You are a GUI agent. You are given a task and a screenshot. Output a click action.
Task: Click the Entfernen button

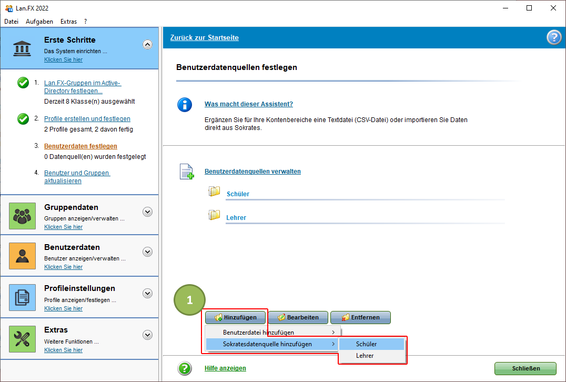point(361,317)
